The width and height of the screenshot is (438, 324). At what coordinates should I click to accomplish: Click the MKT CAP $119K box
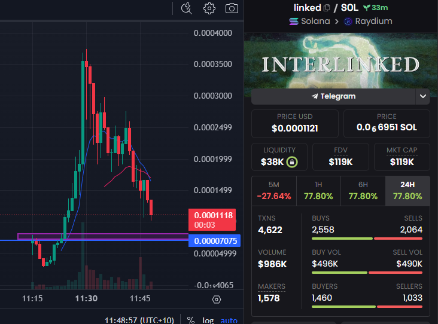point(401,157)
